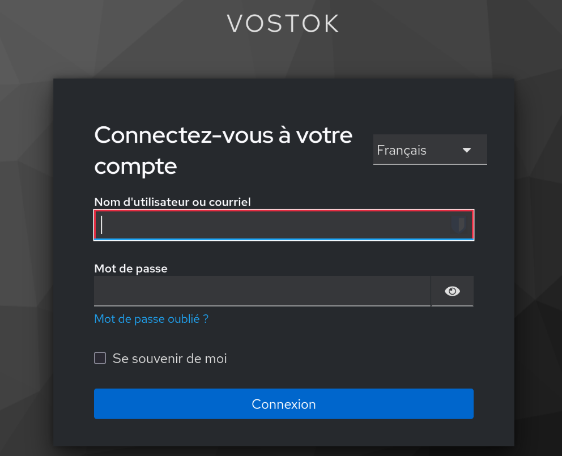
Task: Show password using the eye icon
Action: click(452, 291)
